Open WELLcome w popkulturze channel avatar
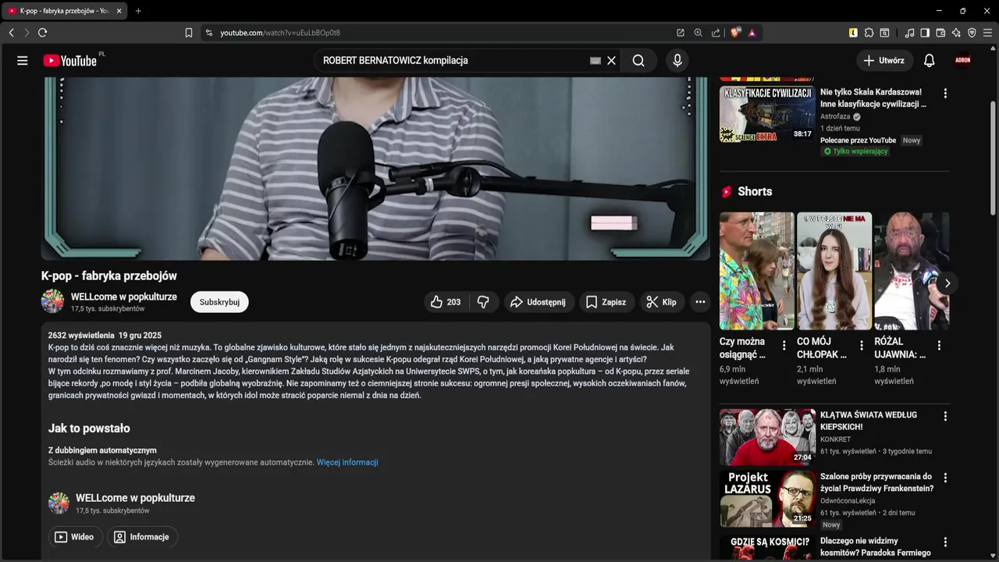Screen dimensions: 999x562 [52, 301]
